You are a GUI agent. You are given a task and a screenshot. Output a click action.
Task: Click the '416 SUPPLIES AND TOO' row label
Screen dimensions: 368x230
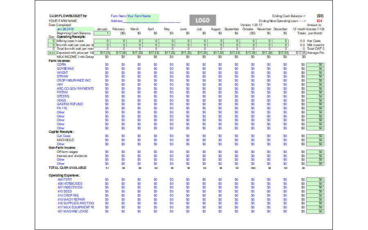tap(76, 203)
